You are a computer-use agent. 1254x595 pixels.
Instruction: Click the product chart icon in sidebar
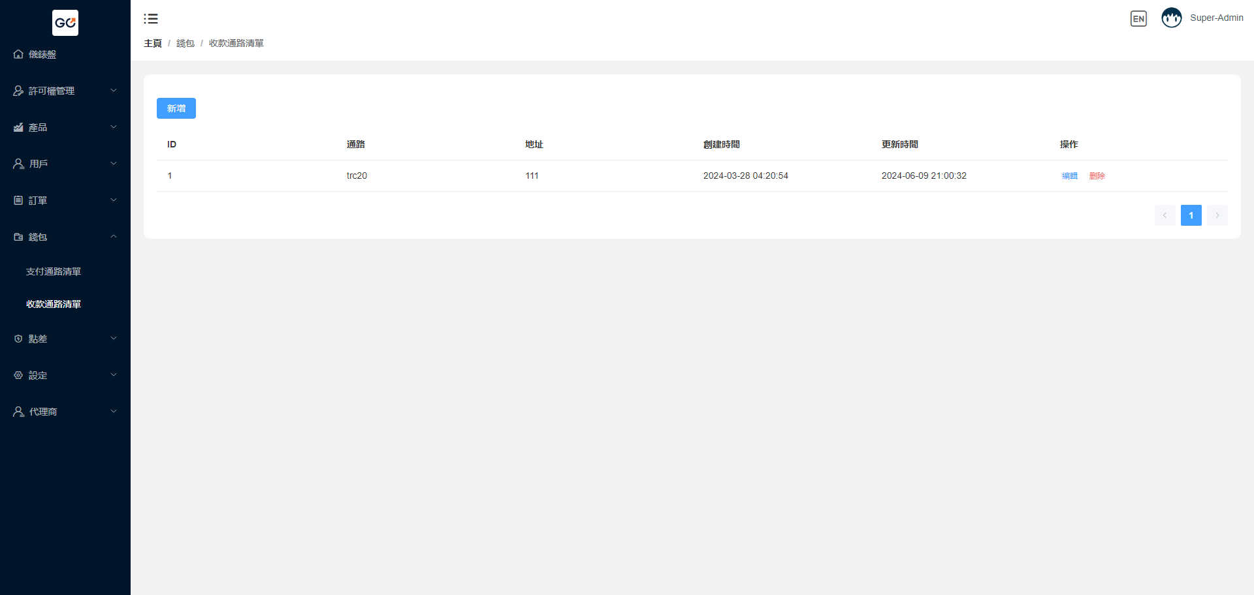tap(18, 128)
